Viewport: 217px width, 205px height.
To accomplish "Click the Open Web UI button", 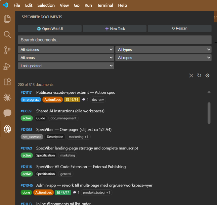I will [50, 29].
